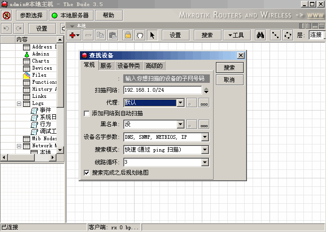Click the redo arrow icon
Screen dimensions: 326x232
(19, 29)
